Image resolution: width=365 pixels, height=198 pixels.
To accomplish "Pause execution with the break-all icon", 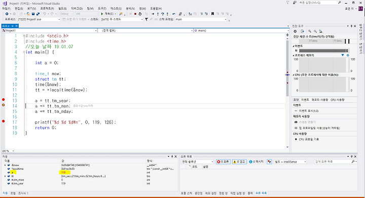I will (130, 14).
